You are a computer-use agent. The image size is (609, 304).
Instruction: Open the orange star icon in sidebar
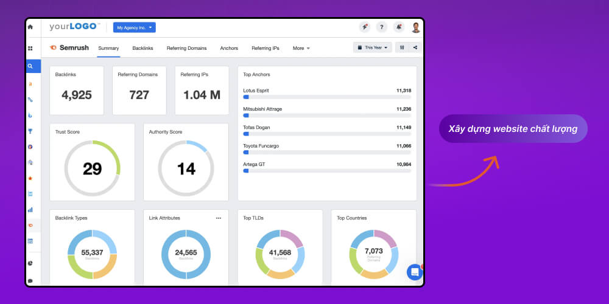tap(30, 178)
